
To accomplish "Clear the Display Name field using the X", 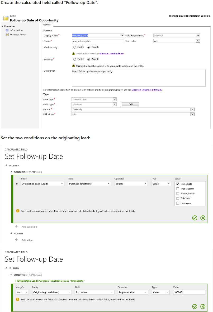I will coord(122,35).
